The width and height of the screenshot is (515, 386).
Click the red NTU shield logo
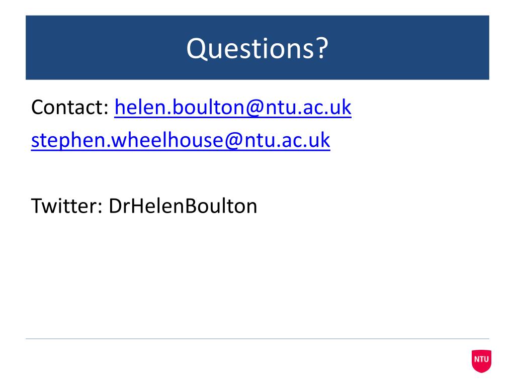pyautogui.click(x=481, y=361)
